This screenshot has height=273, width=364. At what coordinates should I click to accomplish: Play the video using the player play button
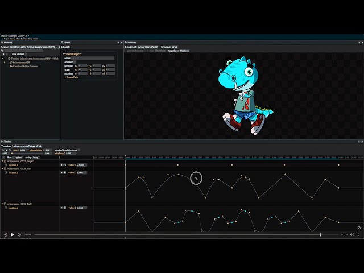coord(13,235)
